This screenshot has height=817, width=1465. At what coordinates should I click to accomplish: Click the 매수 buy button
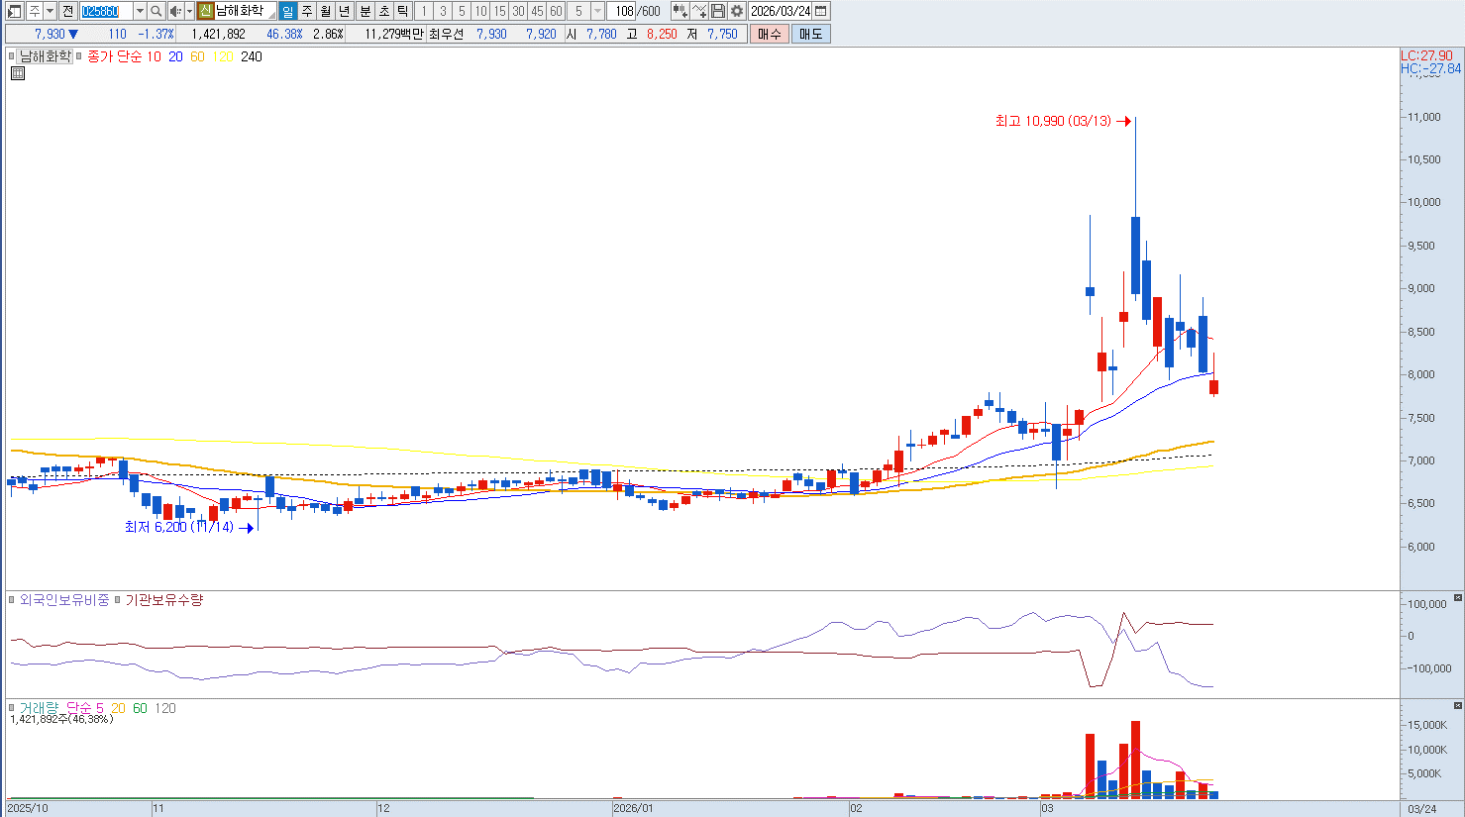click(770, 34)
